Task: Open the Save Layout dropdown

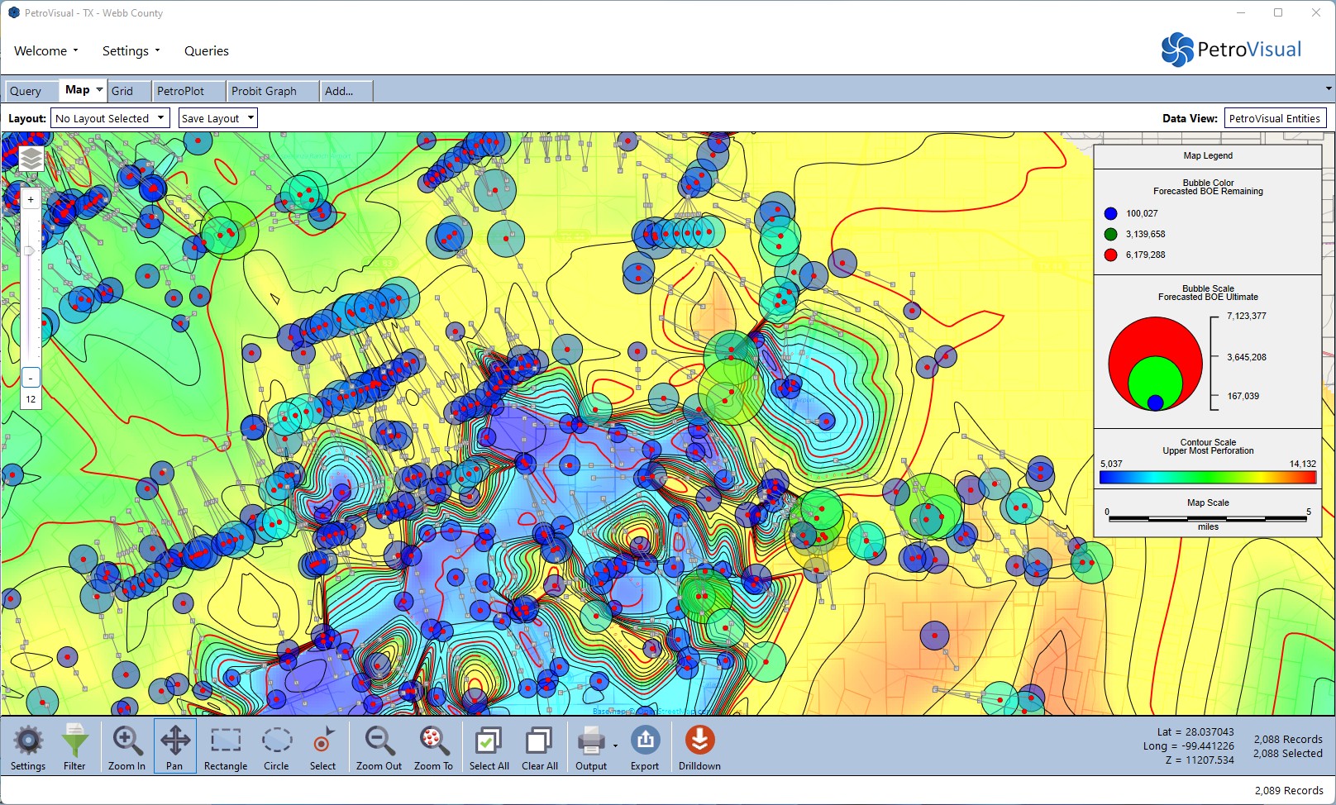Action: click(217, 118)
